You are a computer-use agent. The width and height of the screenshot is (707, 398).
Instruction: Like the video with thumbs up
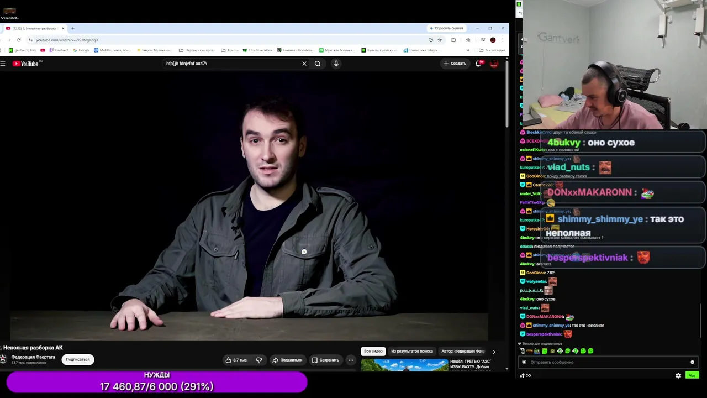click(236, 360)
